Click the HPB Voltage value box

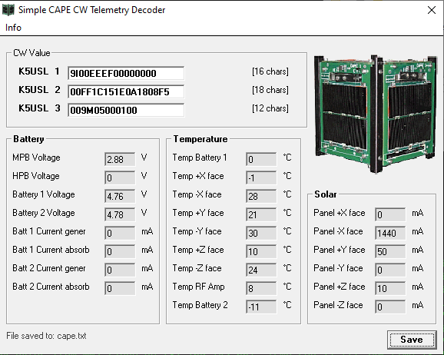click(120, 177)
